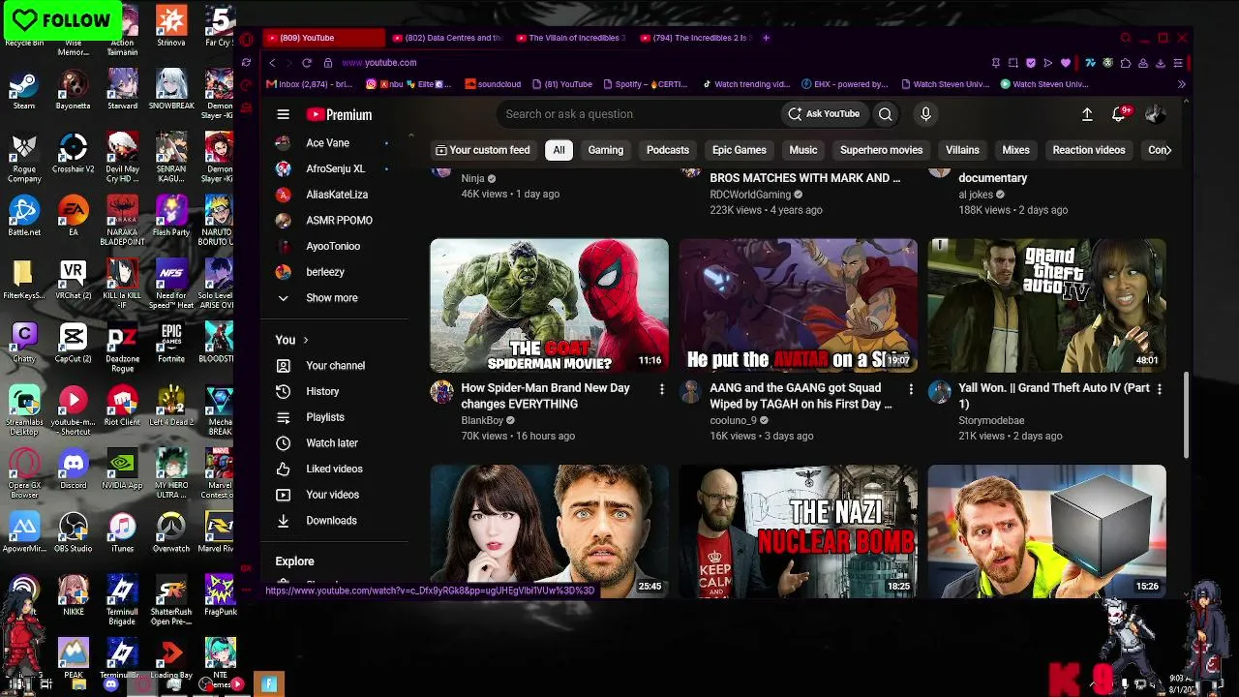Select the Superhero movies filter chip

pyautogui.click(x=882, y=150)
